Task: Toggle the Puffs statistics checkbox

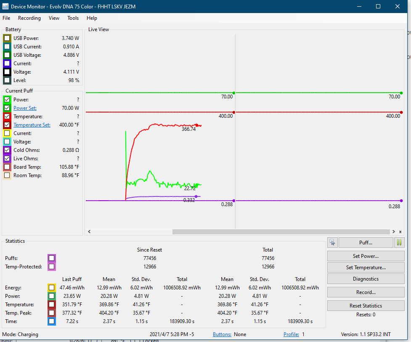Action: 51,258
